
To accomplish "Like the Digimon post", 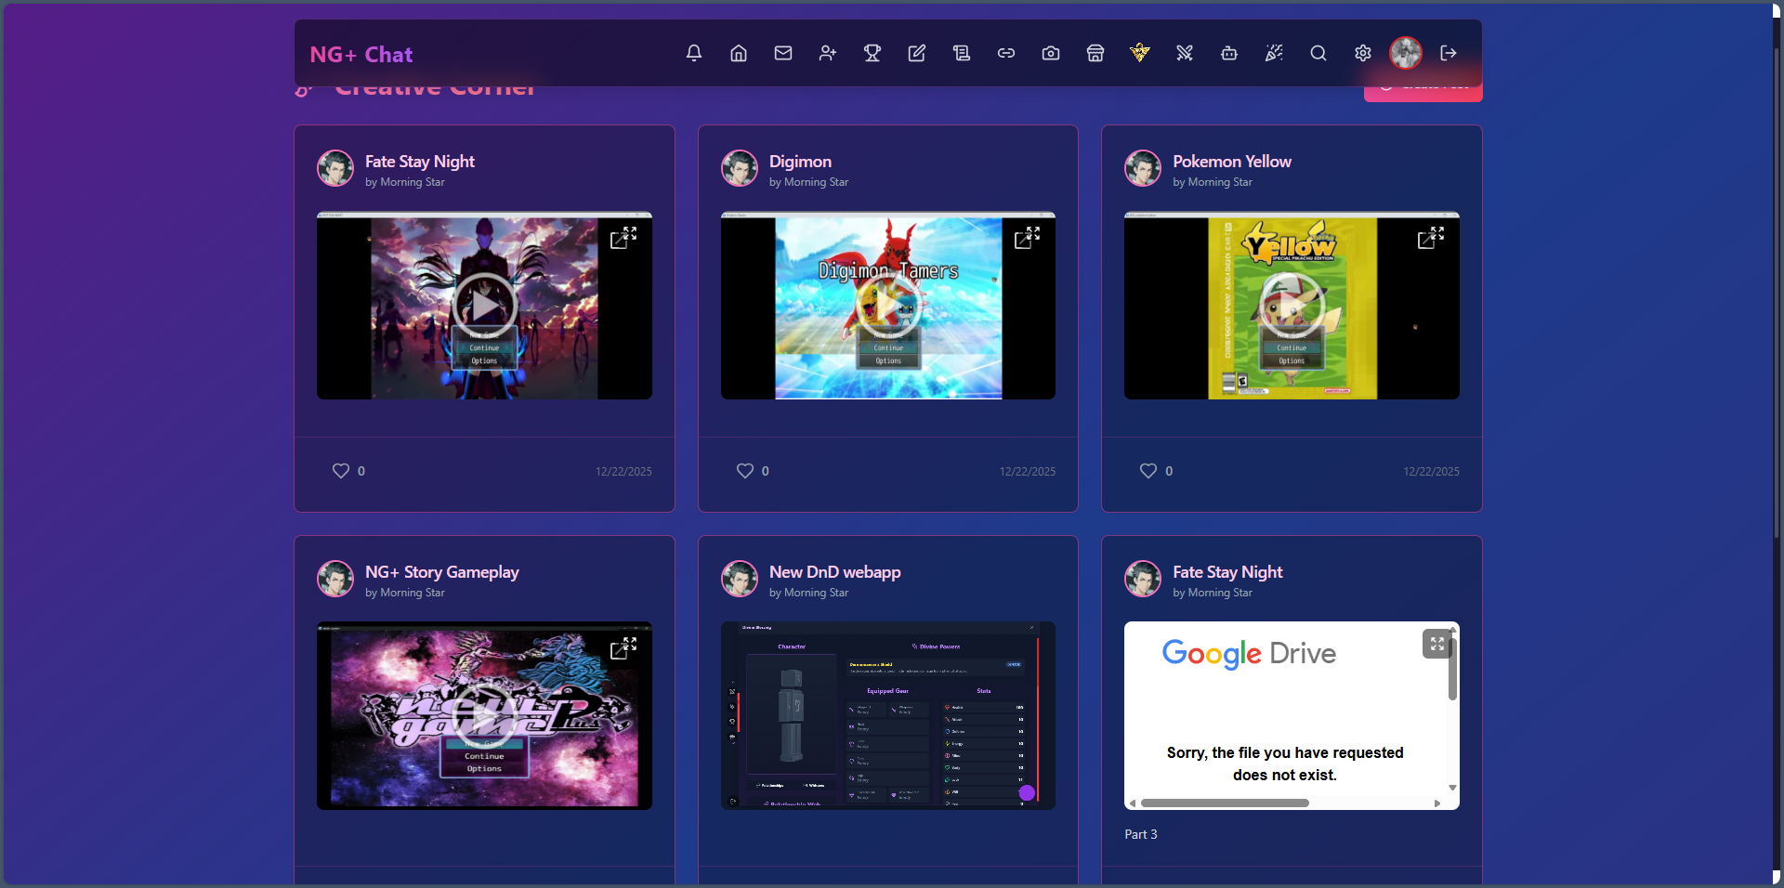I will 745,471.
